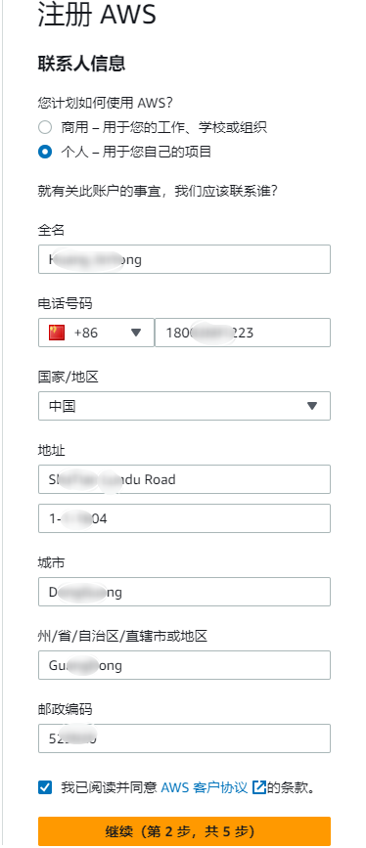Screen dimensions: 366x848
Task: Click the China flag icon
Action: (x=57, y=333)
